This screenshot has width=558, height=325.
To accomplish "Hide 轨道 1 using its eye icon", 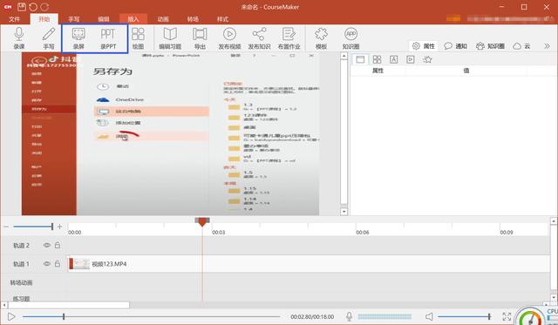I will coord(46,264).
